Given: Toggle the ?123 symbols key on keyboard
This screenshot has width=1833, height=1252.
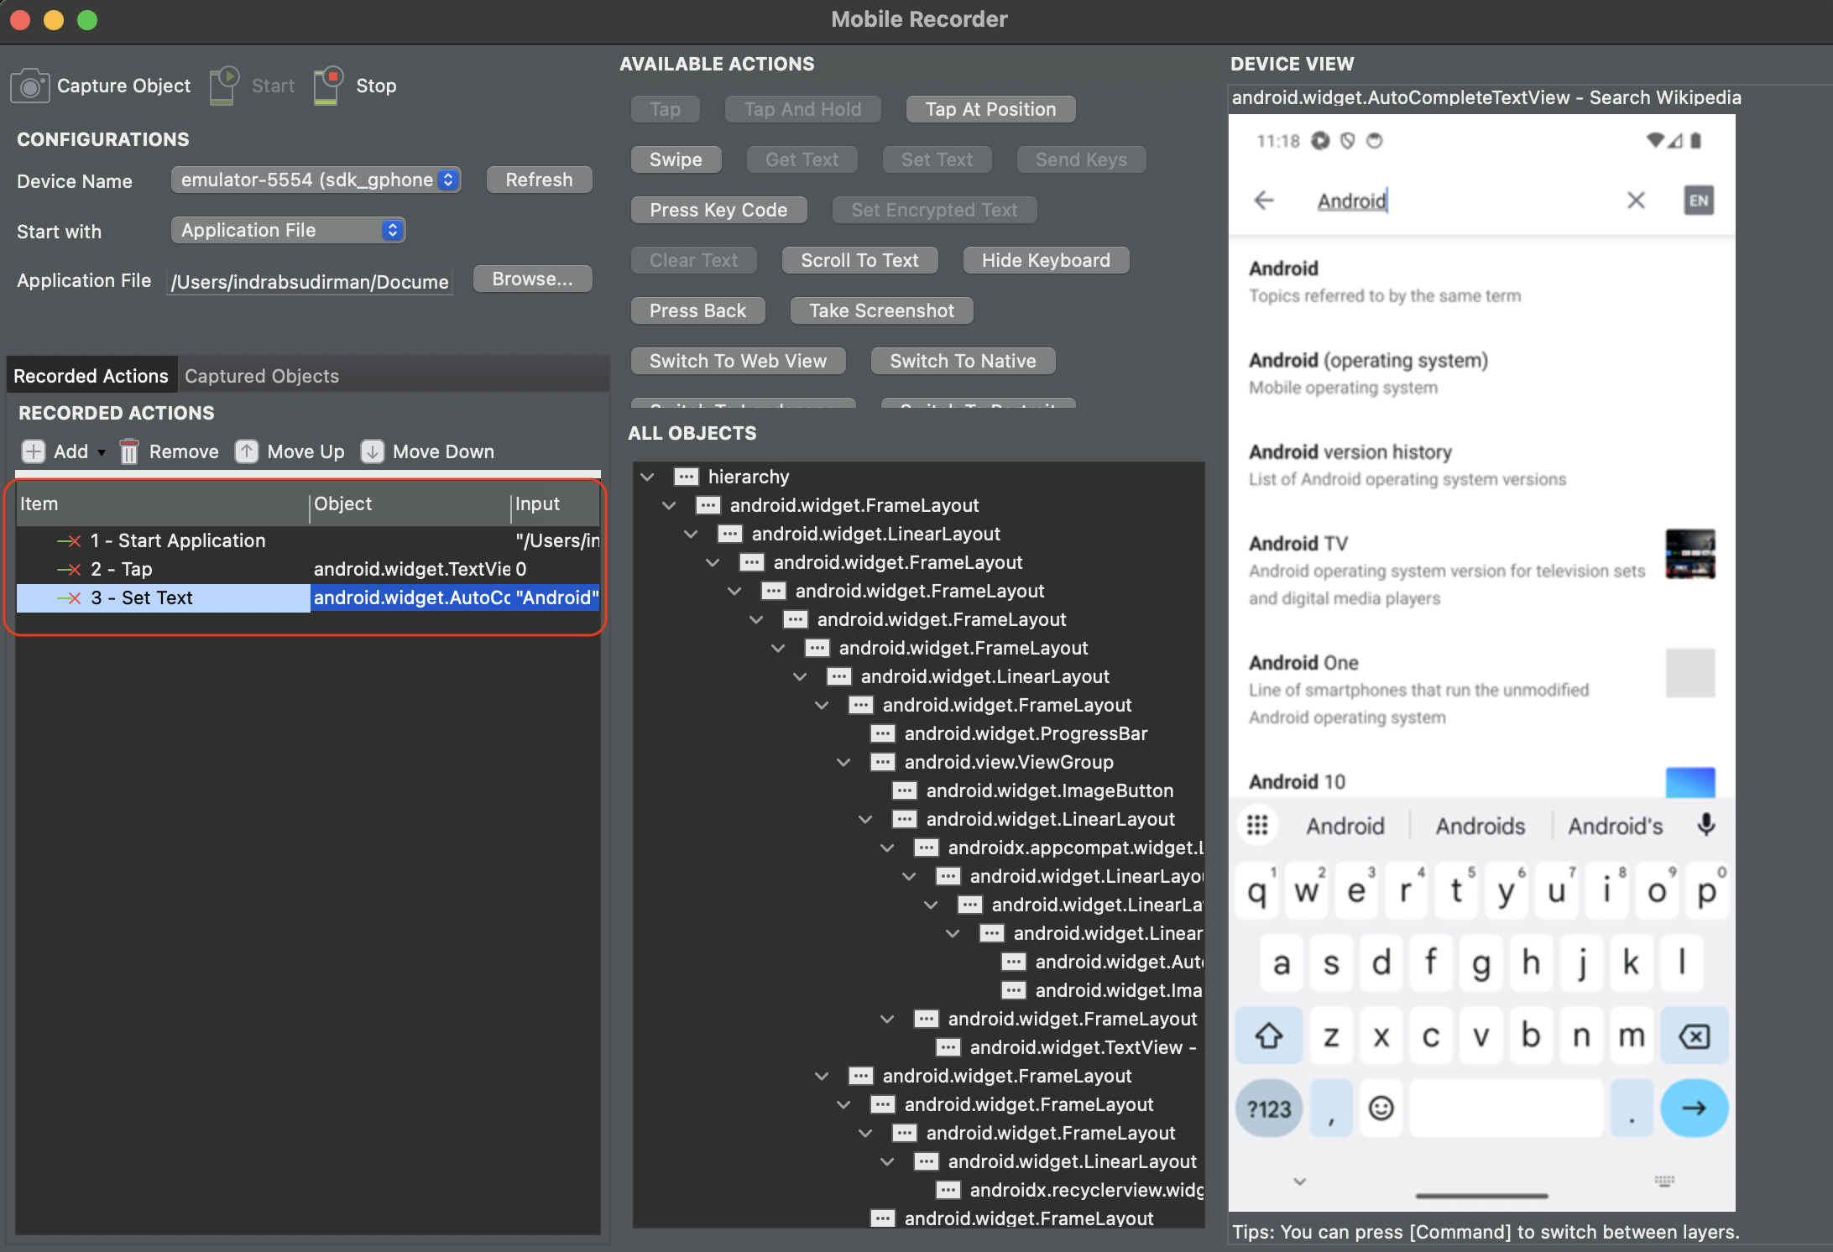Looking at the screenshot, I should [1268, 1109].
